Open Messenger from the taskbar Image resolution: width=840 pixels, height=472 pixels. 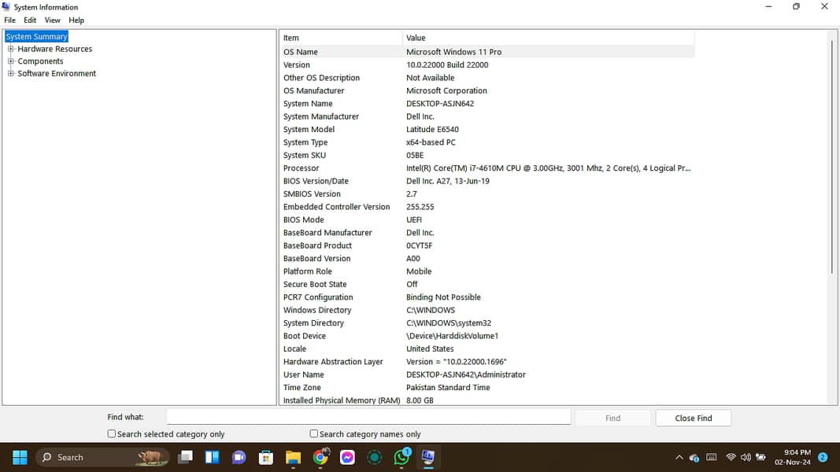click(x=347, y=457)
